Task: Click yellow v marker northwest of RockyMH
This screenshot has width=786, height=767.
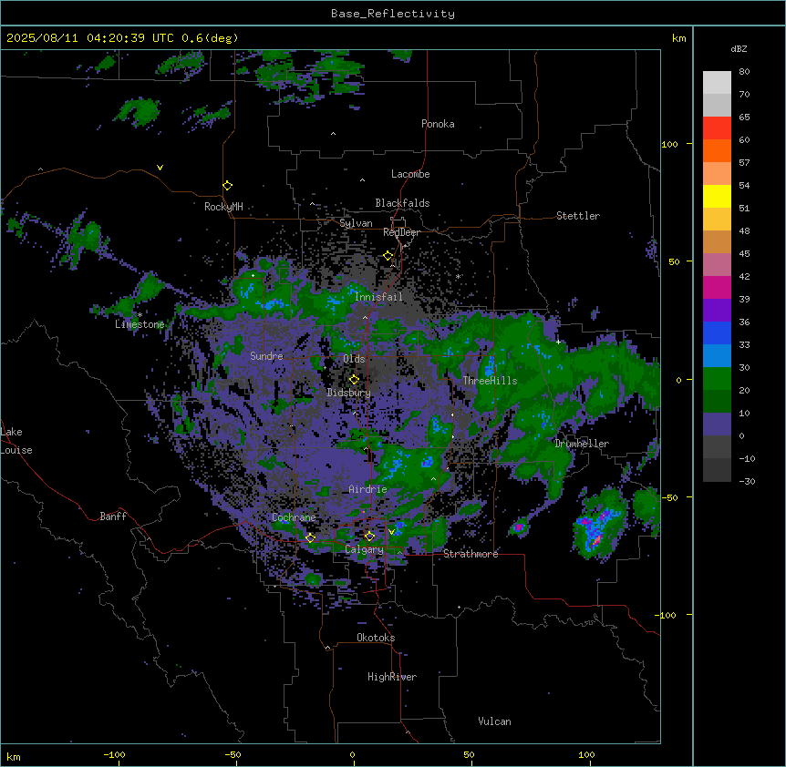Action: (160, 168)
